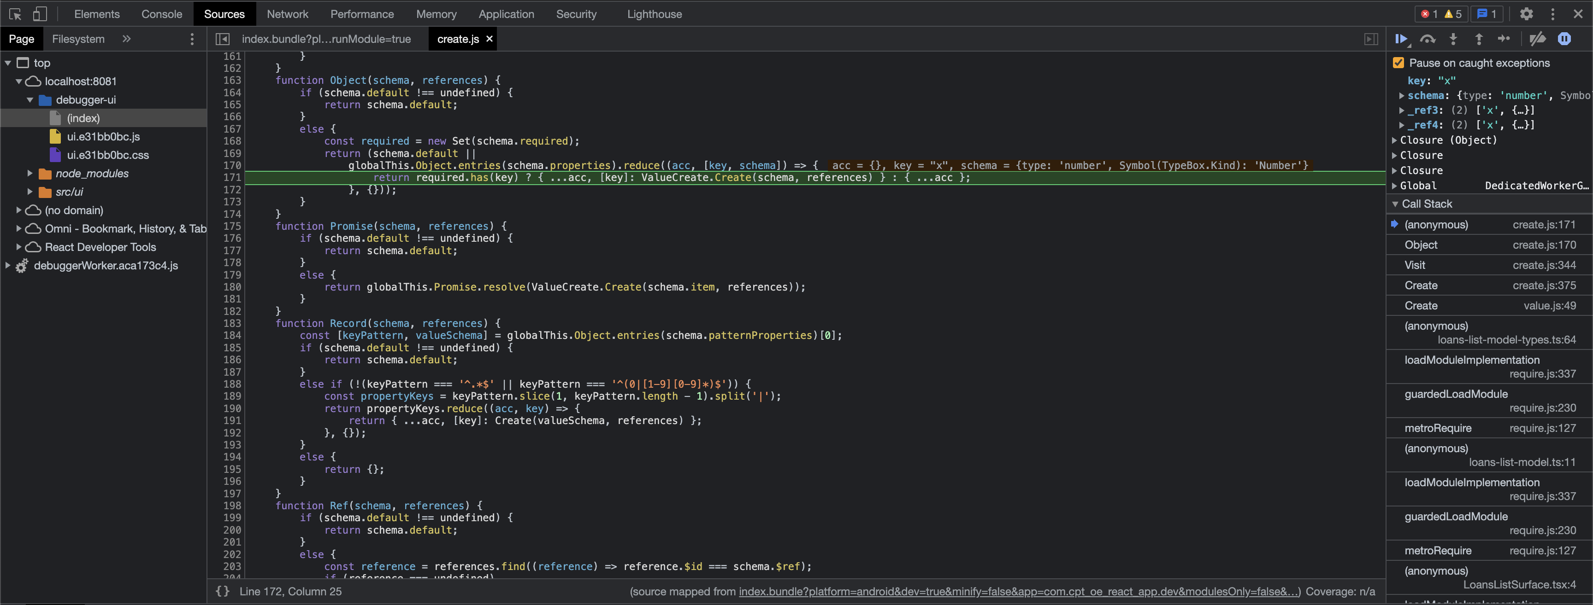
Task: Select the Visit frame in the call stack
Action: point(1415,265)
